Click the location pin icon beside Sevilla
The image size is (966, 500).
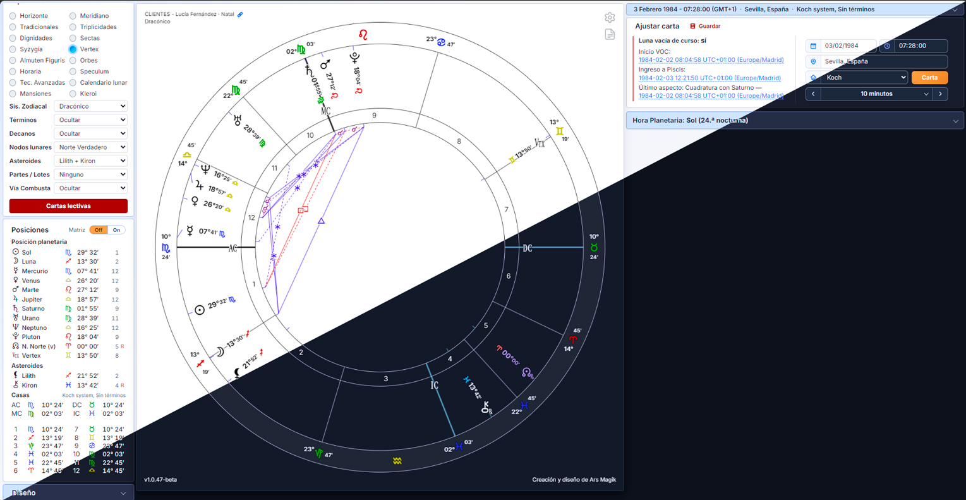coord(813,61)
